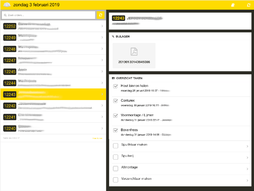The height and width of the screenshot is (191, 254).
Task: Click the magnifier icon in search box
Action: [x=5, y=15]
